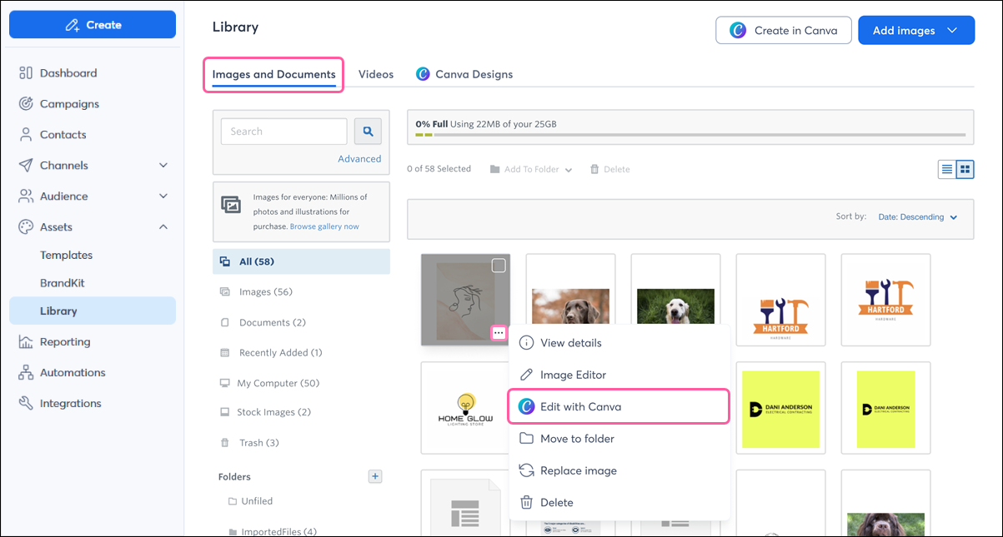
Task: Click the ellipsis menu on the face sketch image
Action: coord(499,332)
